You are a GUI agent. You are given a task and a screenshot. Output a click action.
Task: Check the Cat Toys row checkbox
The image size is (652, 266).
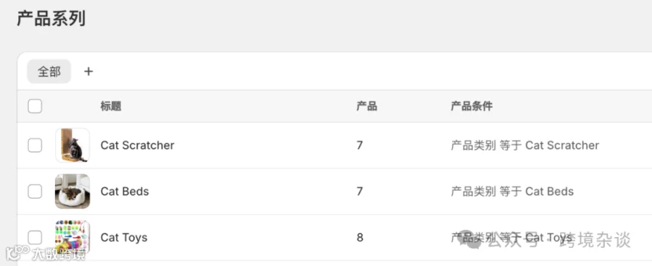coord(35,237)
